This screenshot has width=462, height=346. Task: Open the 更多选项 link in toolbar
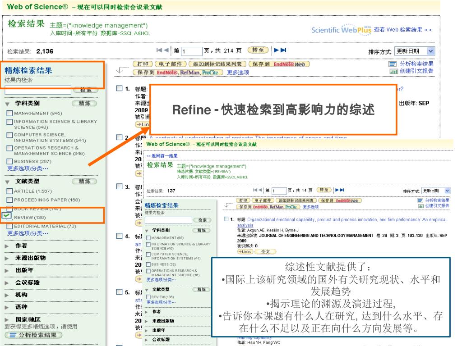click(x=238, y=73)
